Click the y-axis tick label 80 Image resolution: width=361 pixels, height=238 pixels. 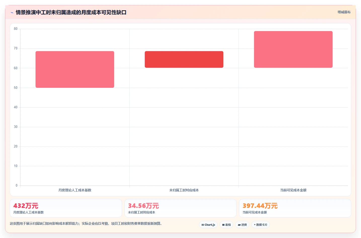click(16, 29)
